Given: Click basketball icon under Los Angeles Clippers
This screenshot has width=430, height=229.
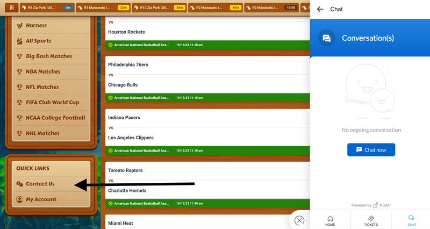Looking at the screenshot, I should point(111,151).
